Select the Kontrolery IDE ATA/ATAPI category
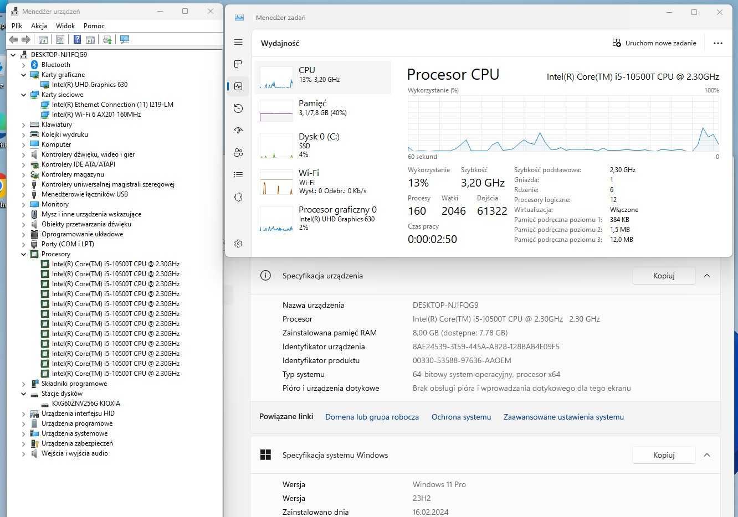This screenshot has width=738, height=517. point(78,164)
